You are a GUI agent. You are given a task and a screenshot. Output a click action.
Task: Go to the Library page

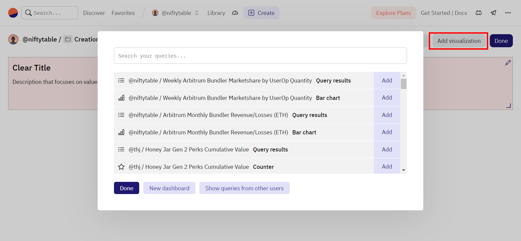[216, 13]
